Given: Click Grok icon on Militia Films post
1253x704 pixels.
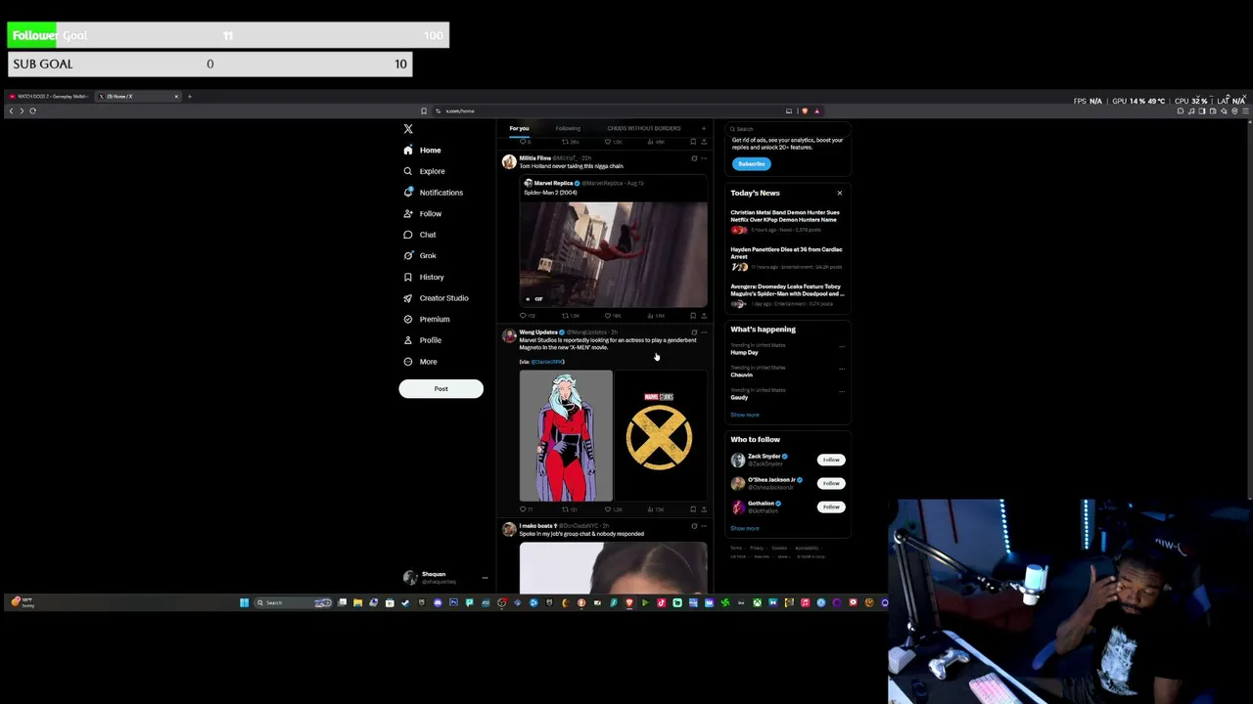Looking at the screenshot, I should (x=694, y=158).
